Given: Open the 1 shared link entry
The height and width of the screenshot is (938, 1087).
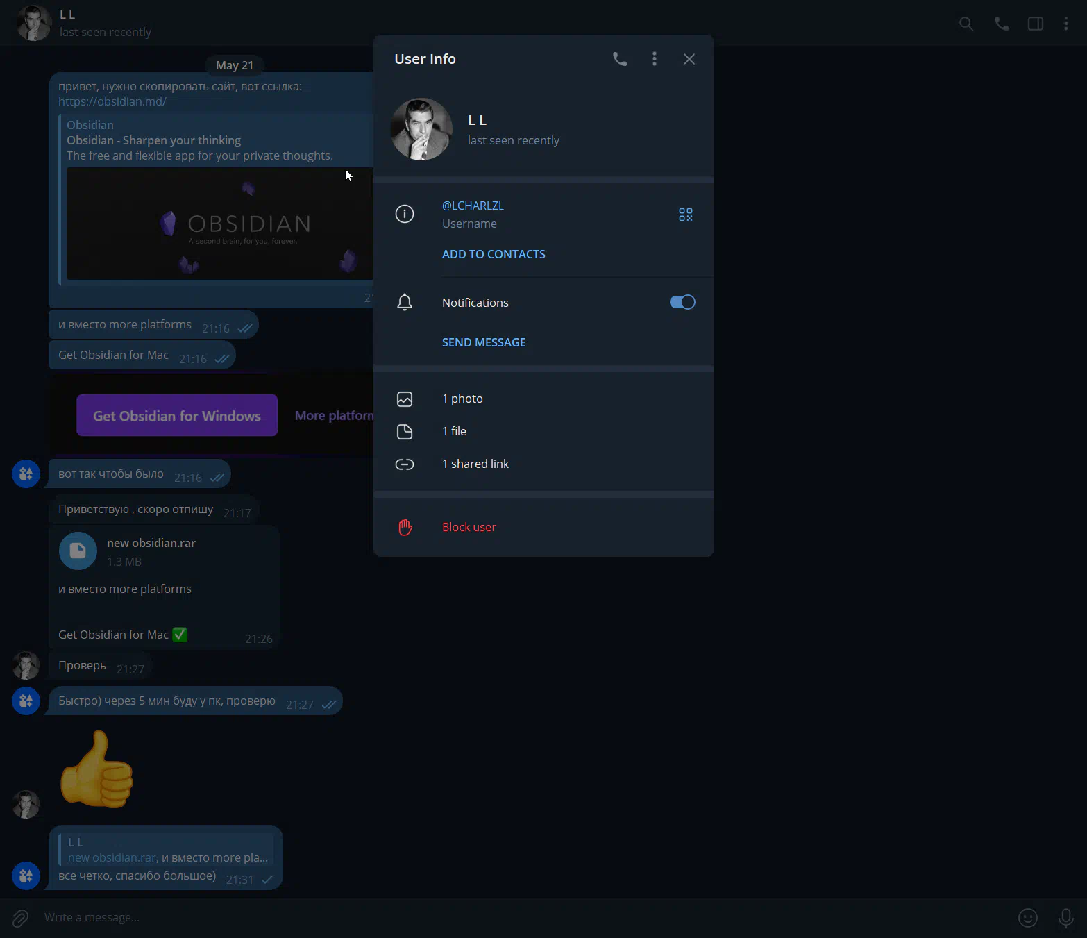Looking at the screenshot, I should [x=543, y=464].
